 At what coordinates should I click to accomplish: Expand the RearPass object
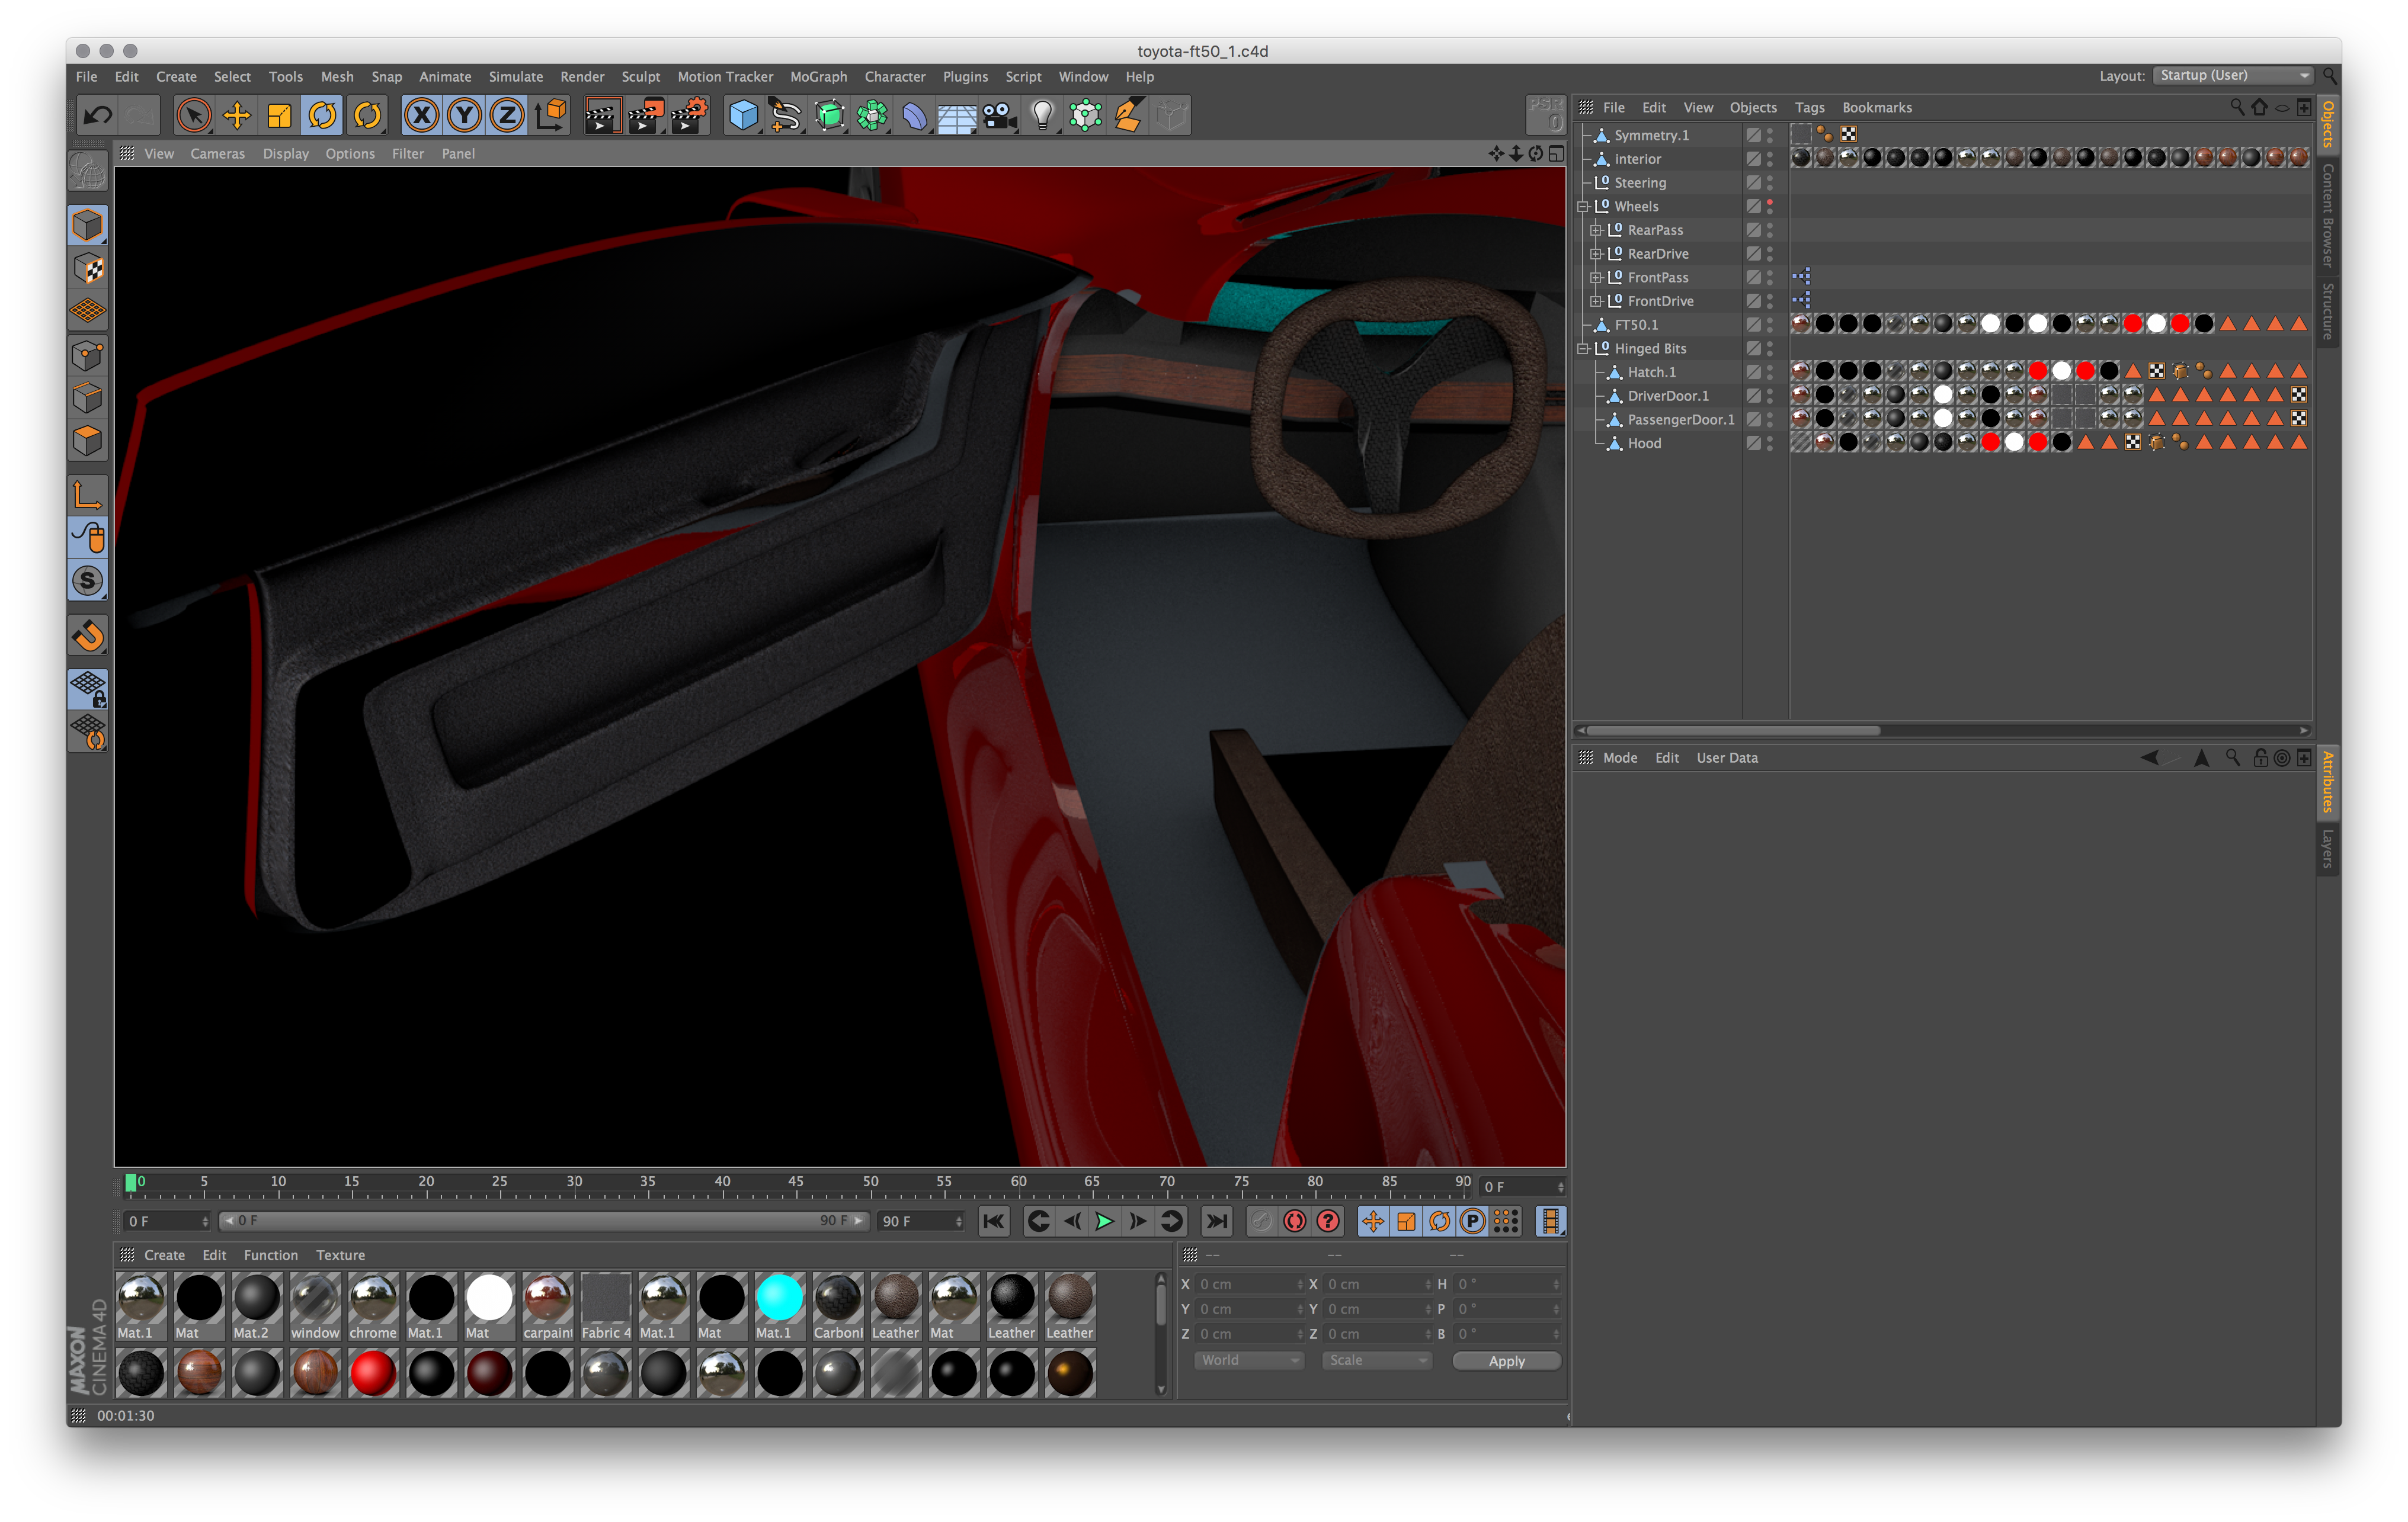click(x=1596, y=231)
